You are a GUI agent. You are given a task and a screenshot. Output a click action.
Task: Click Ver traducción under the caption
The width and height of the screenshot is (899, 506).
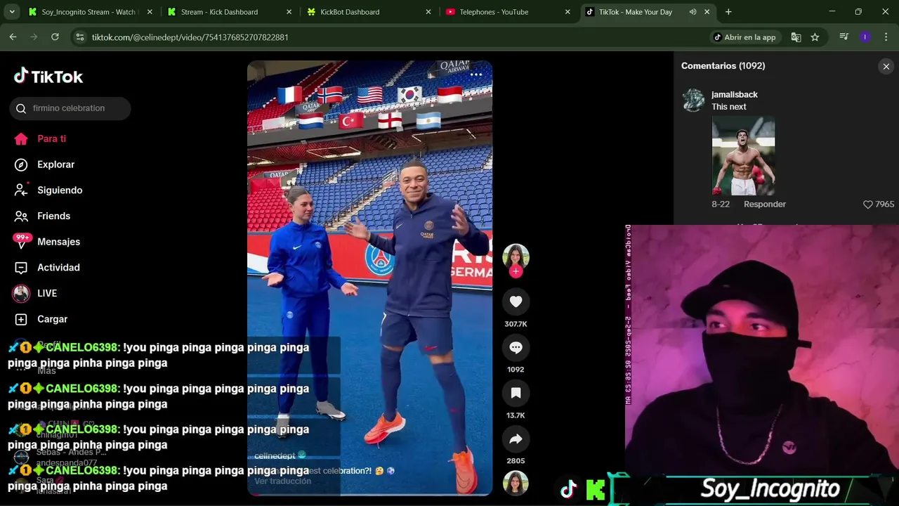click(282, 481)
